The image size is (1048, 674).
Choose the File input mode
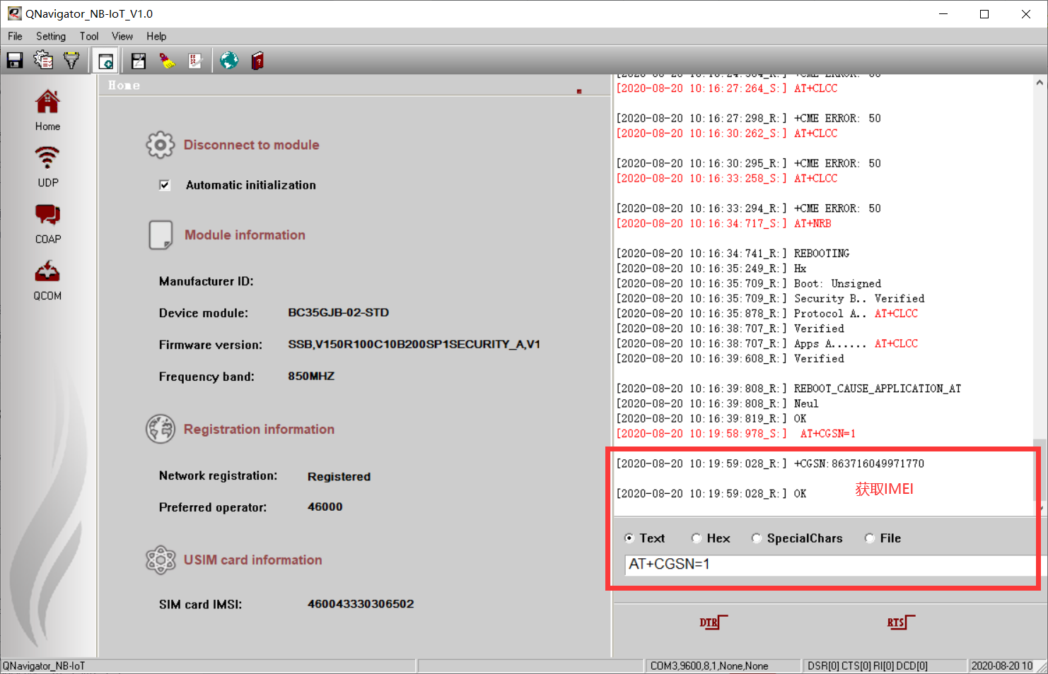coord(869,538)
